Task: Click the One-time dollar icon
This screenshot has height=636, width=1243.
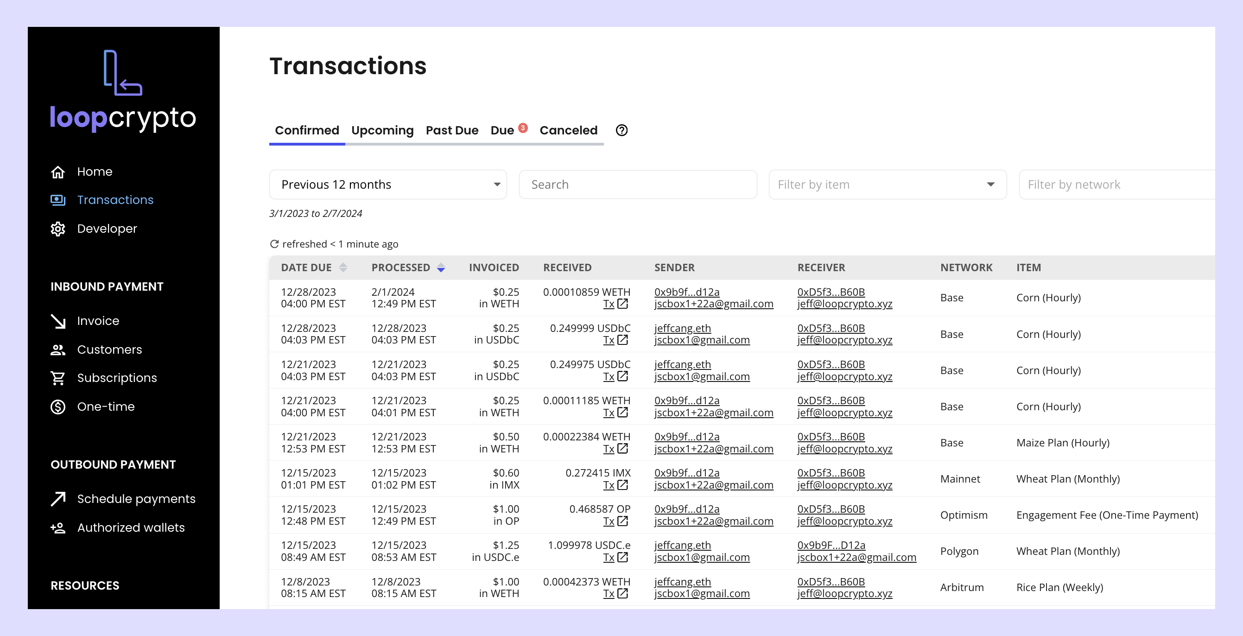Action: point(58,407)
